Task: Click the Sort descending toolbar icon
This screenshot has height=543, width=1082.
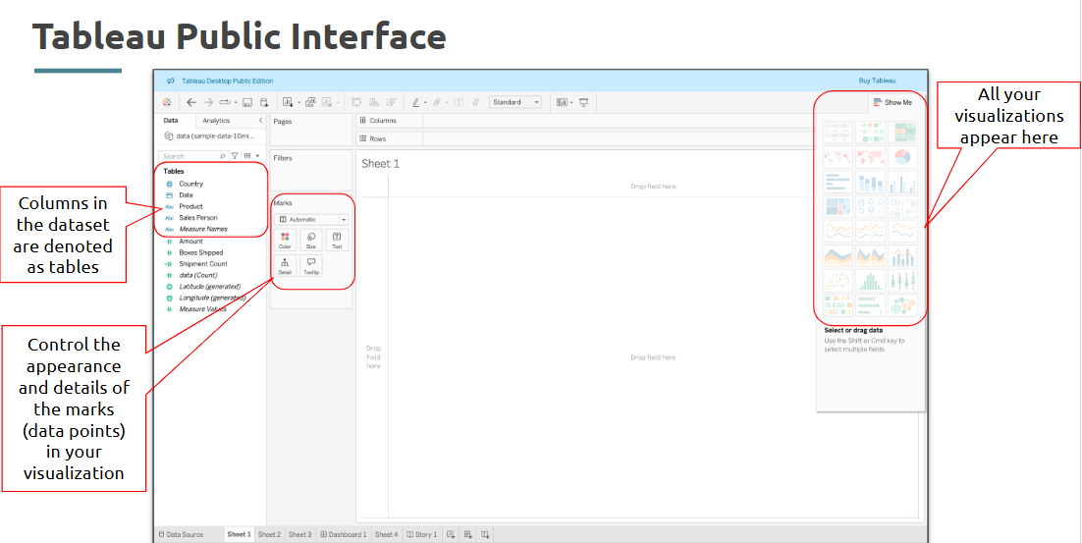Action: tap(391, 102)
